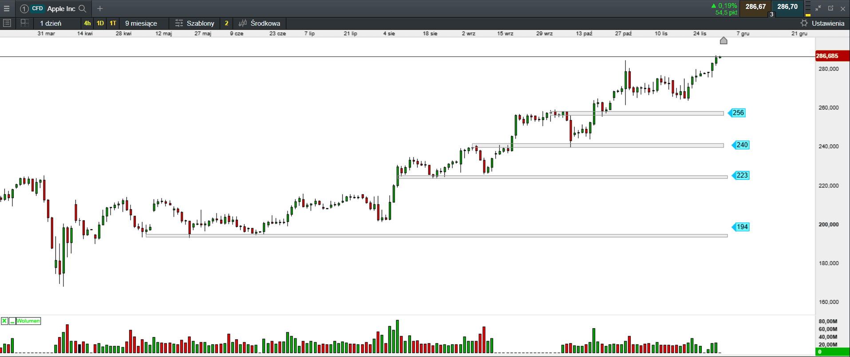Click the candlestick chart type icon
Viewport: 850px width, 357px height.
coord(242,23)
